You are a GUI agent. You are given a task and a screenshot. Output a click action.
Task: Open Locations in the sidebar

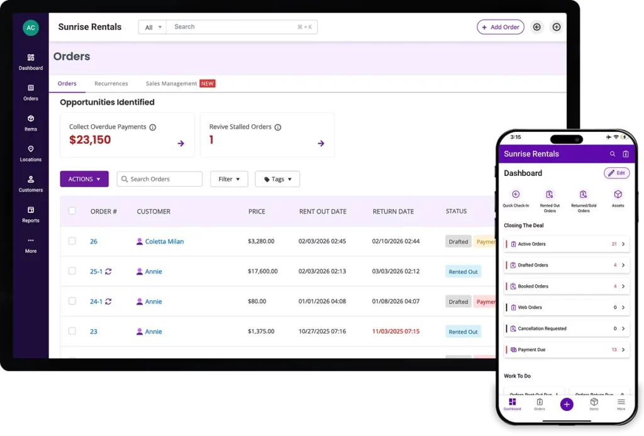tap(30, 153)
